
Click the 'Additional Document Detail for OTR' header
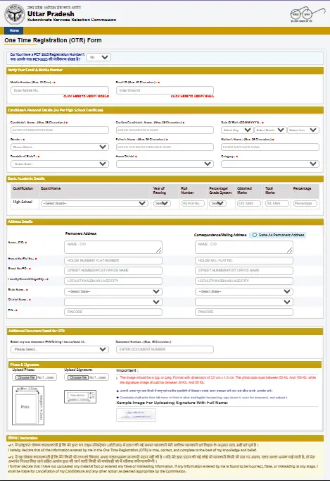pos(165,331)
